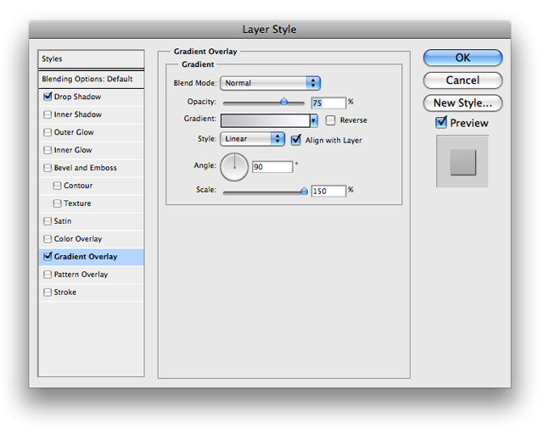Screen dimensions: 543x428
Task: Uncheck Align with Layer
Action: click(x=296, y=140)
